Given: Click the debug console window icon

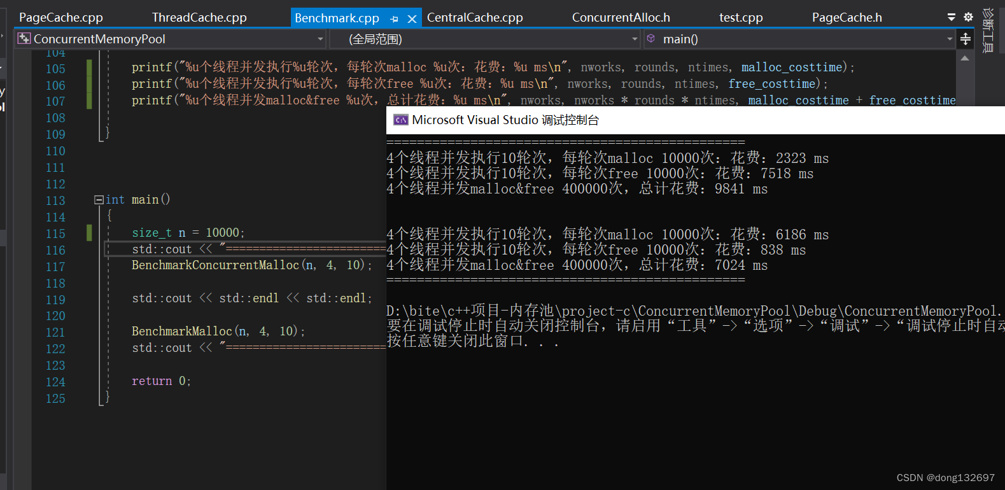Looking at the screenshot, I should 401,120.
